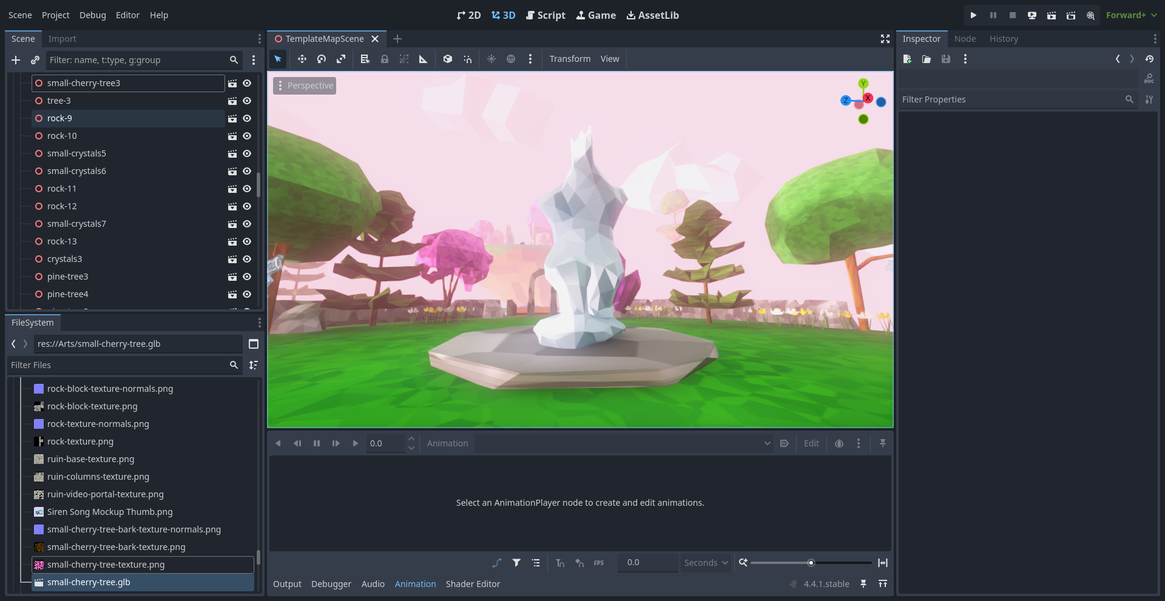Switch to the Node tab
This screenshot has height=601, width=1165.
click(x=965, y=39)
